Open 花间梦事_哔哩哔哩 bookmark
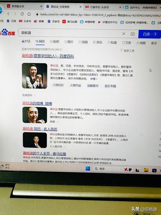The width and height of the screenshot is (161, 215). coord(134,22)
